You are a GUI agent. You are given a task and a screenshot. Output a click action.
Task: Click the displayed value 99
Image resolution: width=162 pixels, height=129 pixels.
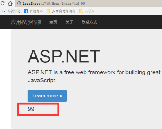click(x=31, y=109)
